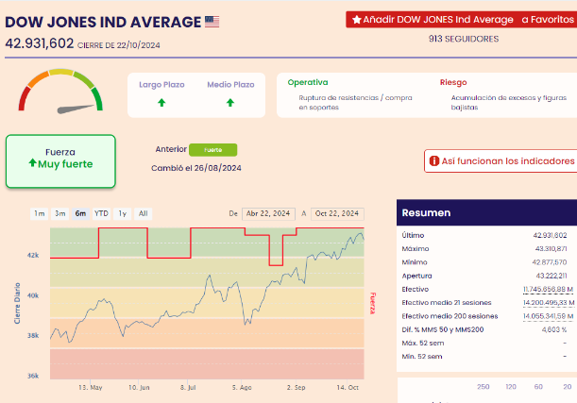Select the 250 period column header
This screenshot has width=577, height=403.
pos(484,387)
